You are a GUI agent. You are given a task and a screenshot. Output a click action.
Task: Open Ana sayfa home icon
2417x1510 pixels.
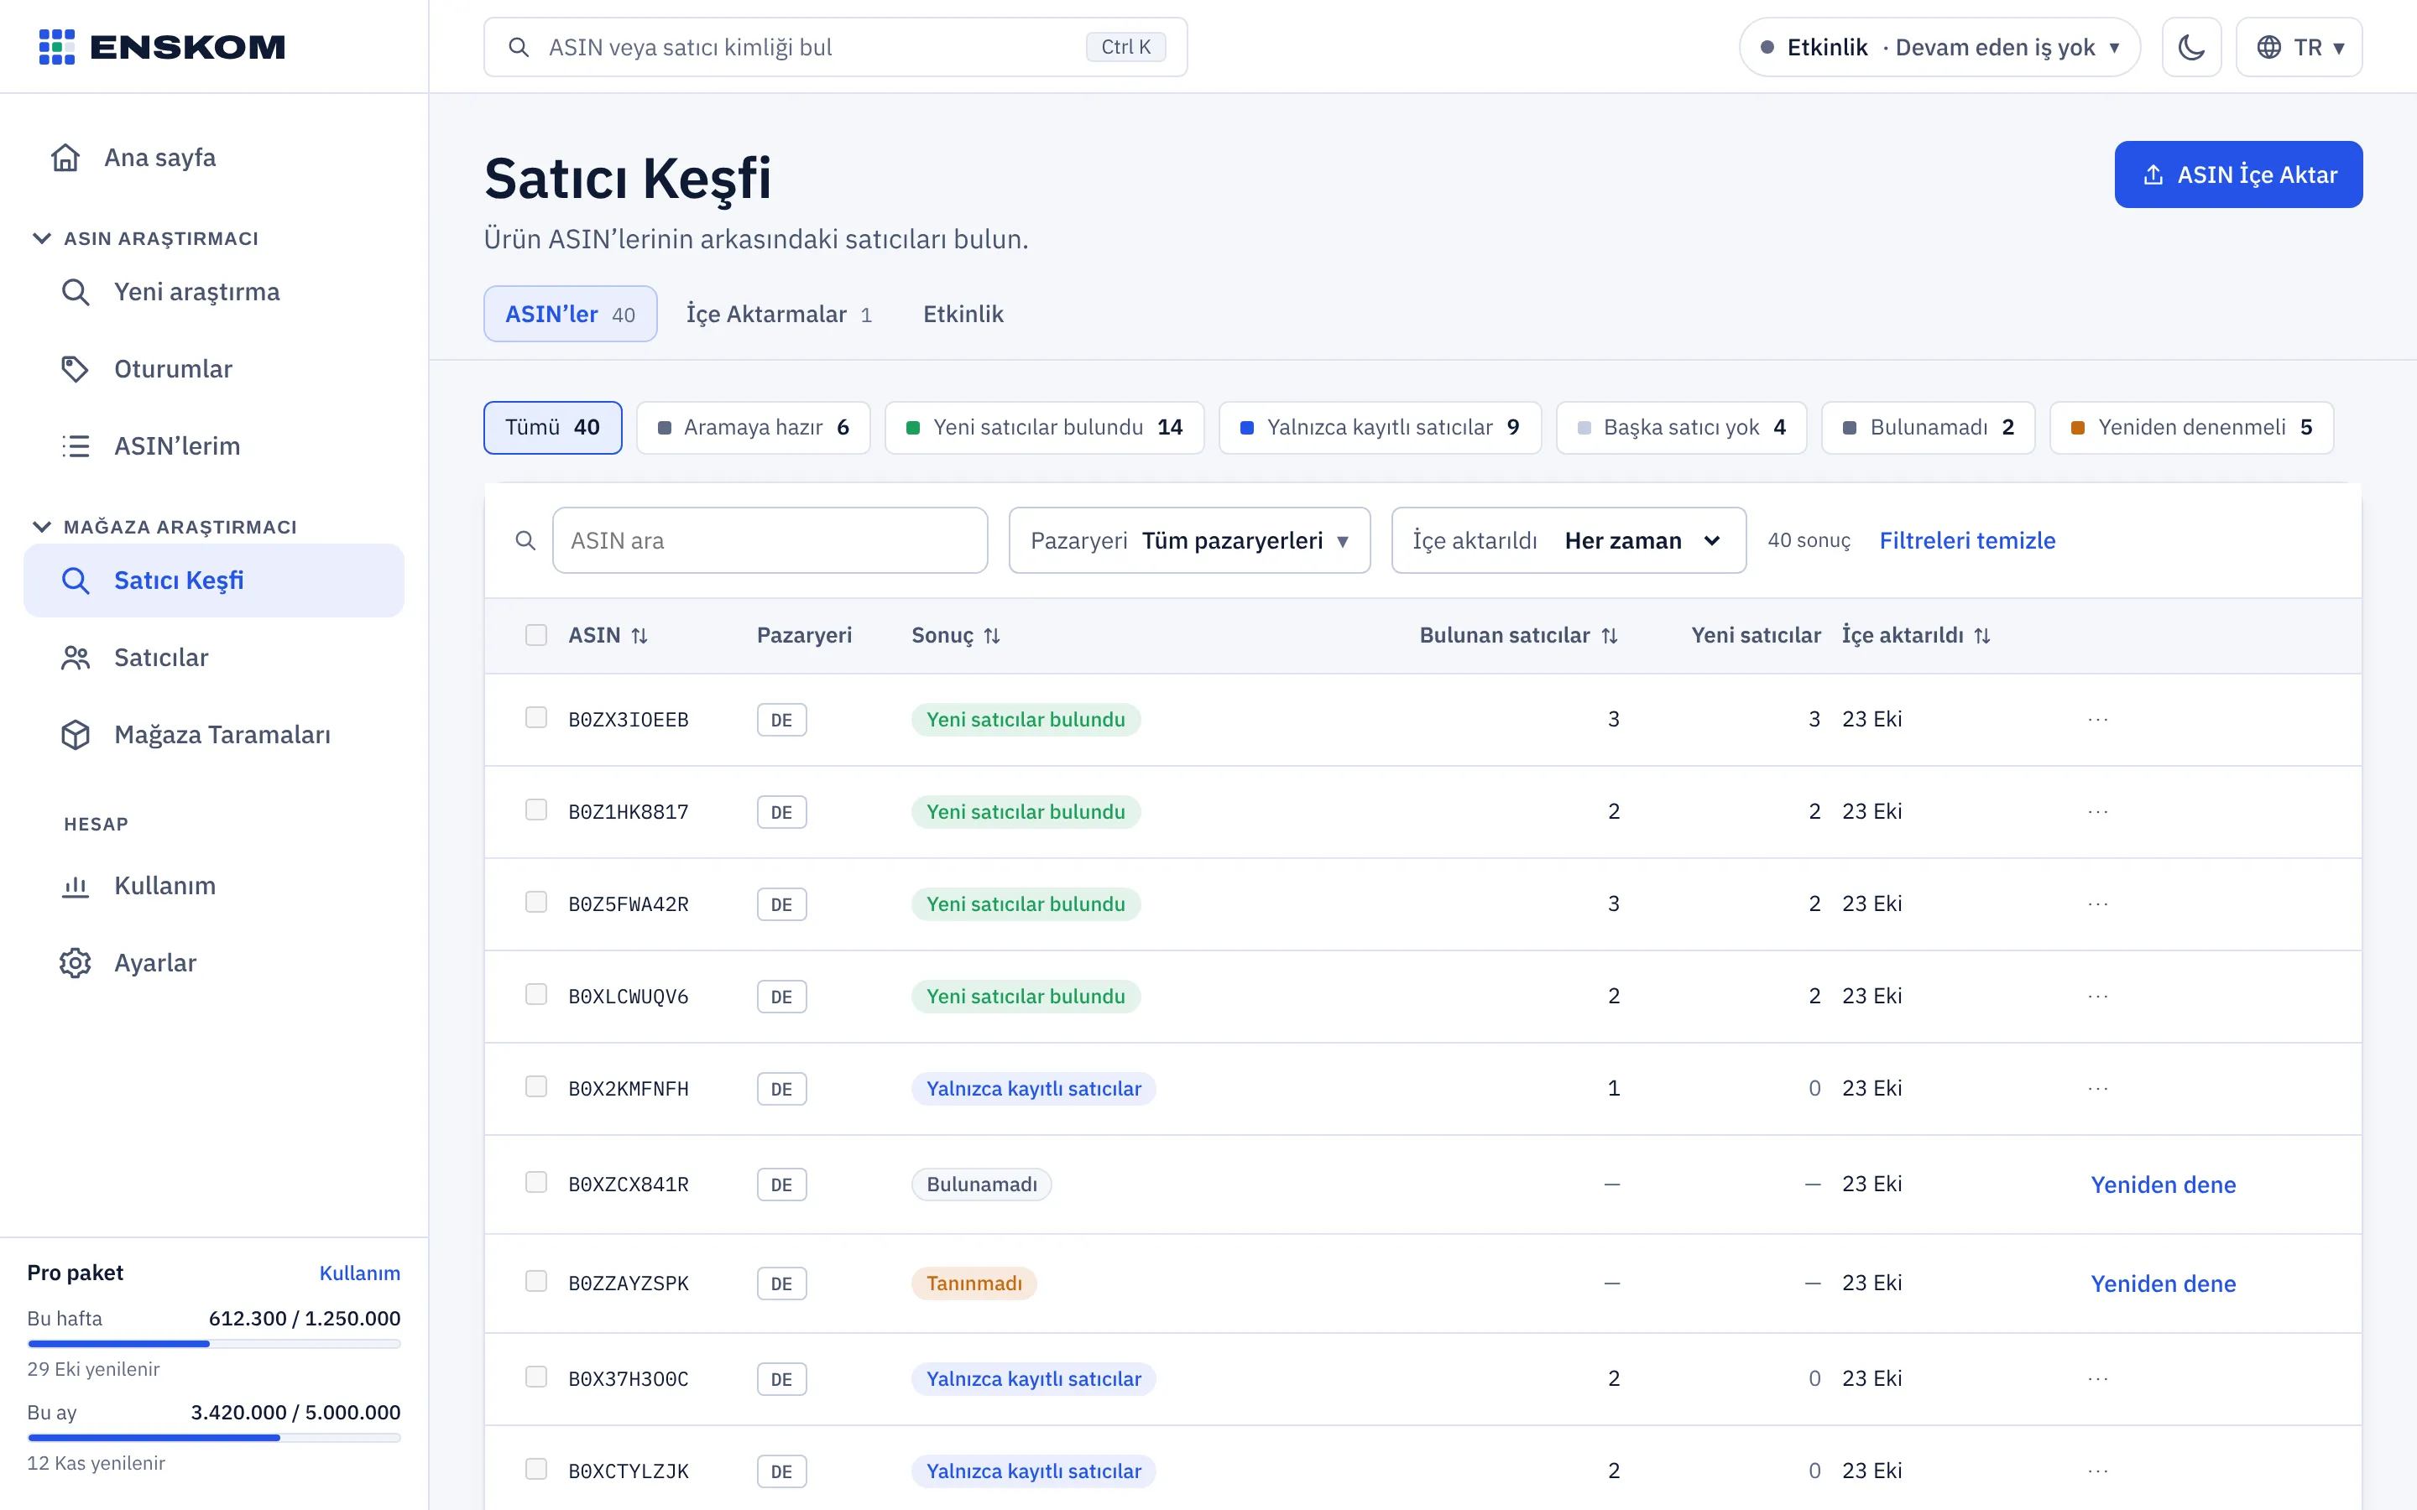point(66,158)
